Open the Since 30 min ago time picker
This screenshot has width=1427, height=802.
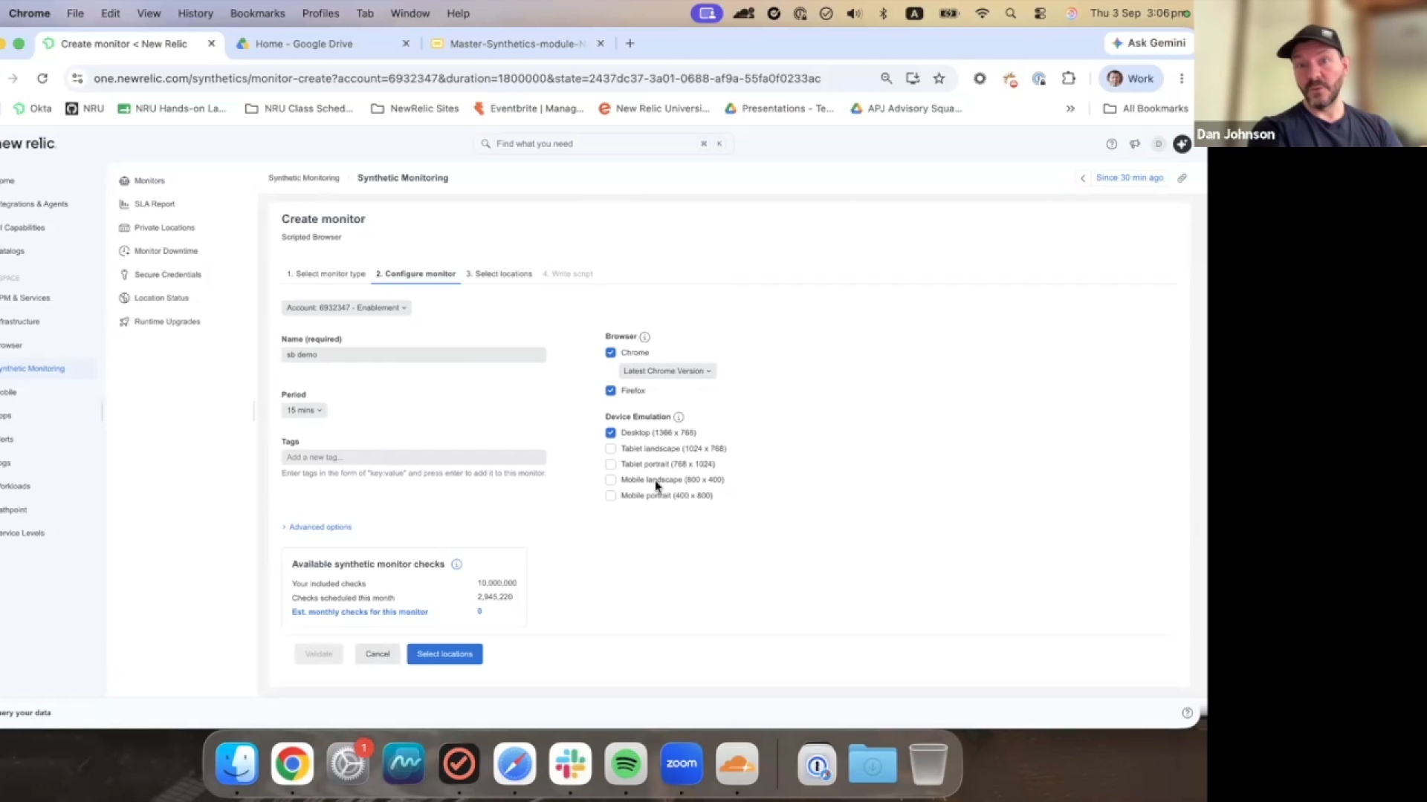1129,178
